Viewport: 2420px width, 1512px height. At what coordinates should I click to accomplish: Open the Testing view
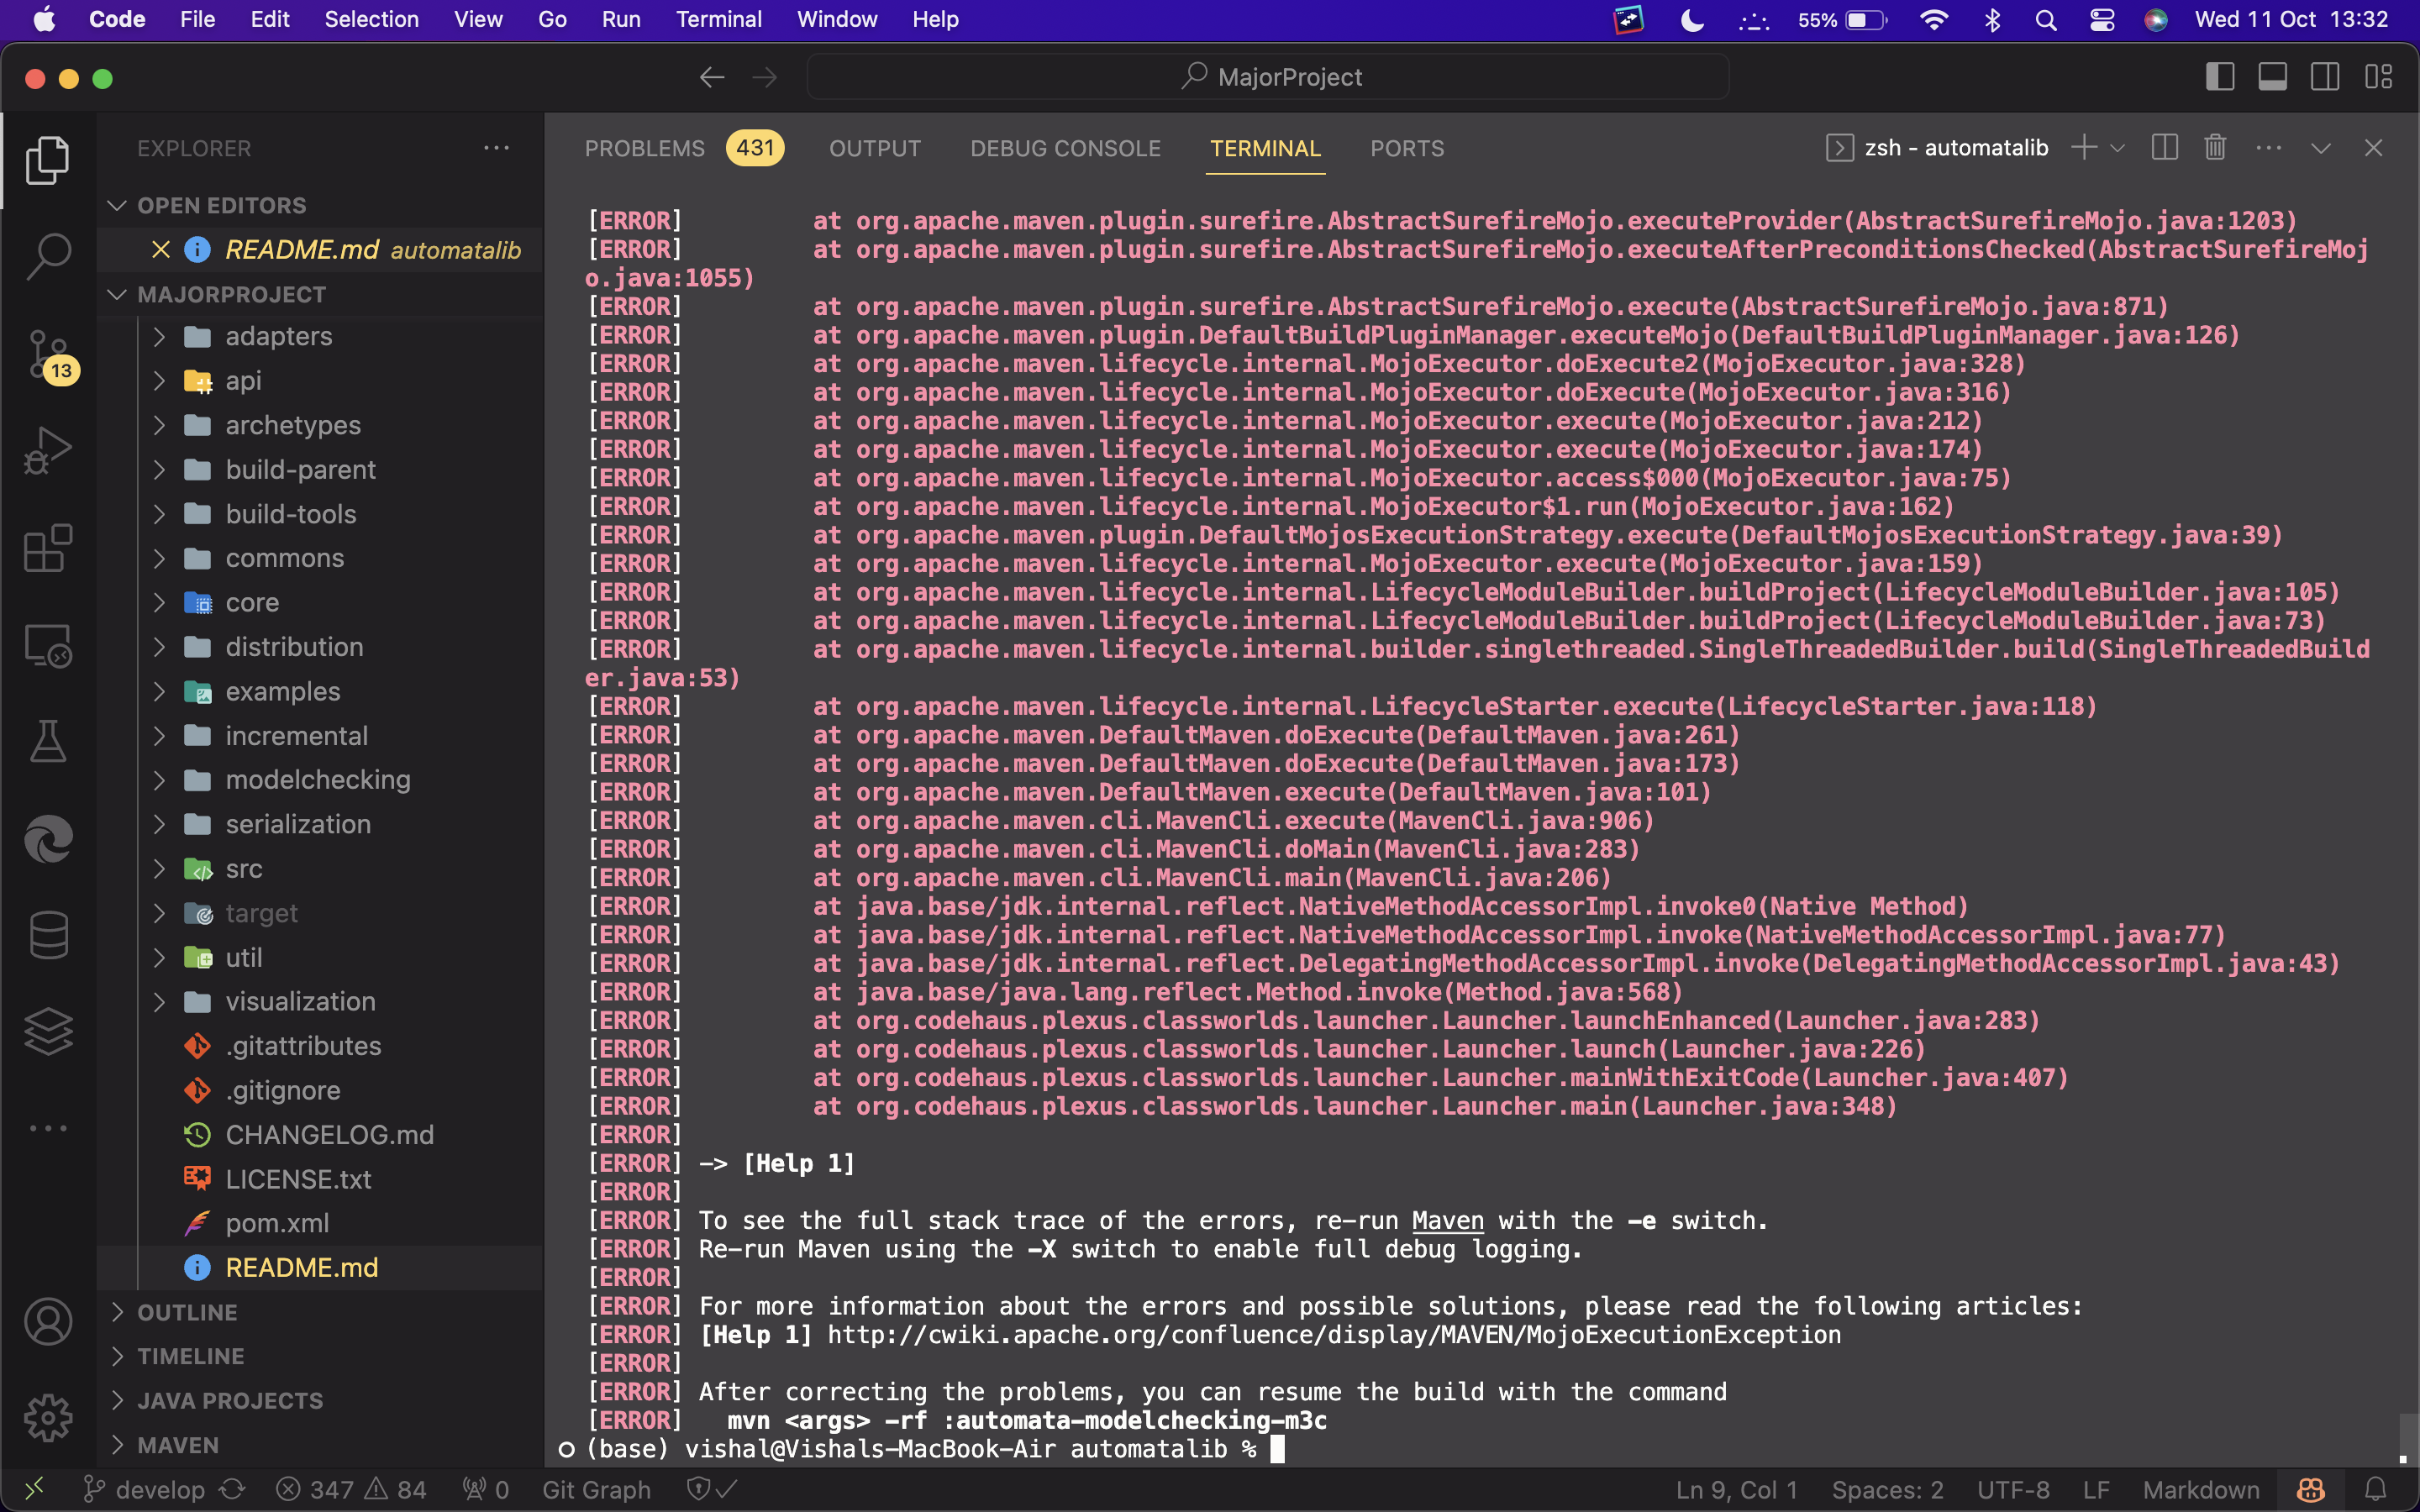point(47,741)
